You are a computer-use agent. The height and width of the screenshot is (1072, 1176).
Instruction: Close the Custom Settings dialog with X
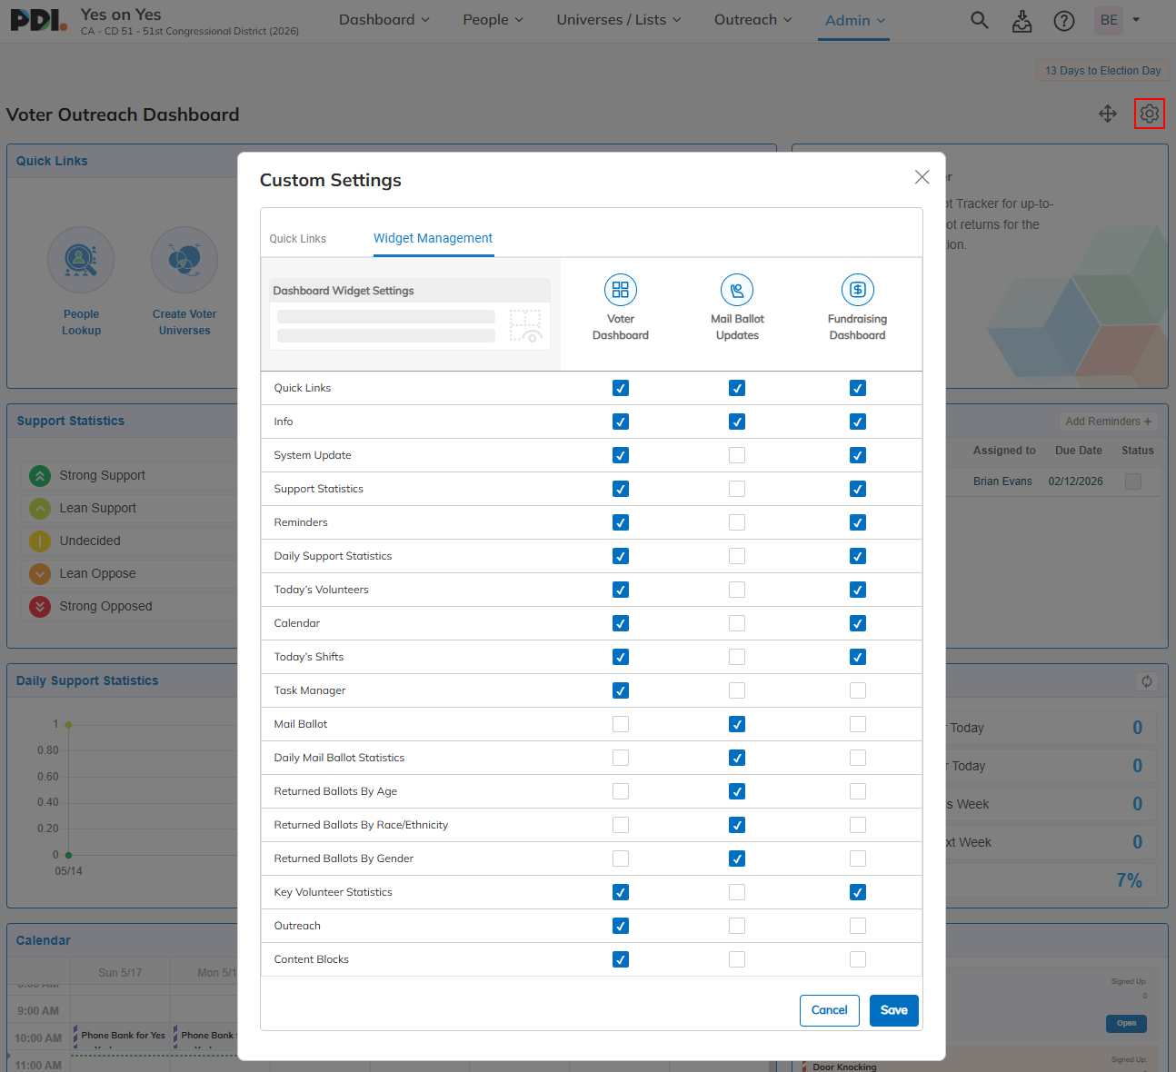pos(922,177)
